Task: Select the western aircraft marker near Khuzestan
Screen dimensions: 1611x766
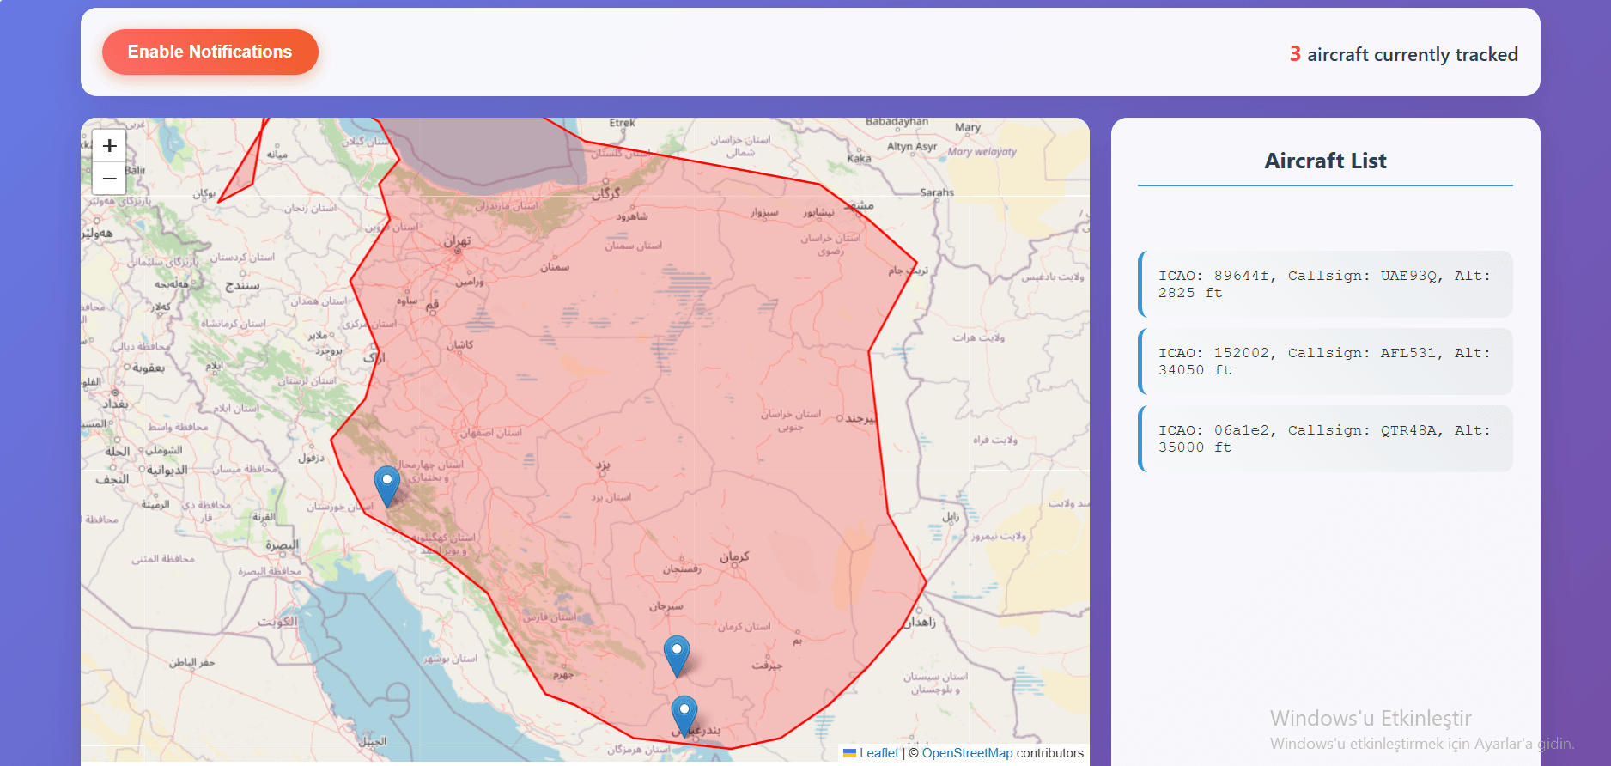Action: pos(387,486)
